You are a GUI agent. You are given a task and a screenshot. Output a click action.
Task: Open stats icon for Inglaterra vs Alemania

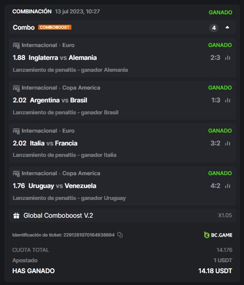click(228, 58)
